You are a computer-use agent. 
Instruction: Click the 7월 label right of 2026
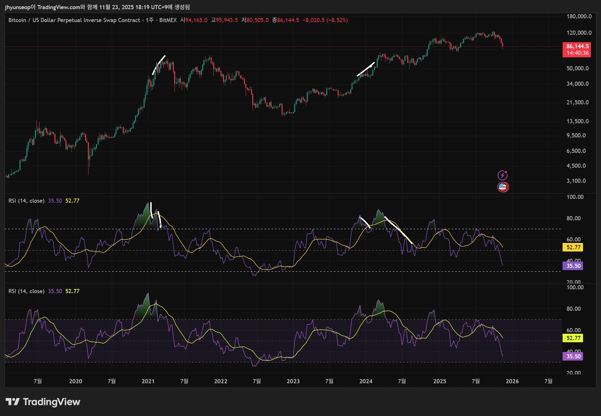548,381
